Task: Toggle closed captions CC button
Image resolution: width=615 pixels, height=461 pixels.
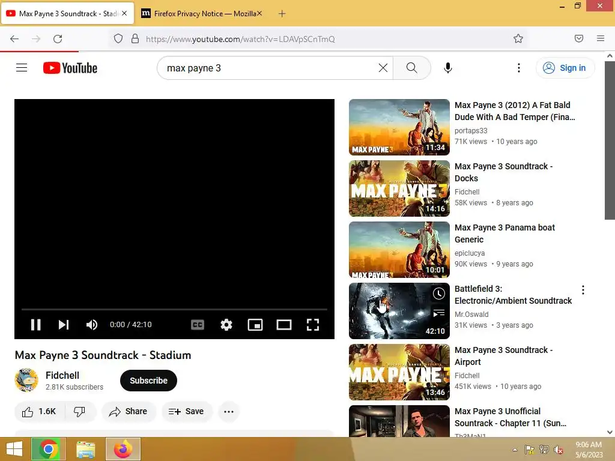Action: pos(197,325)
